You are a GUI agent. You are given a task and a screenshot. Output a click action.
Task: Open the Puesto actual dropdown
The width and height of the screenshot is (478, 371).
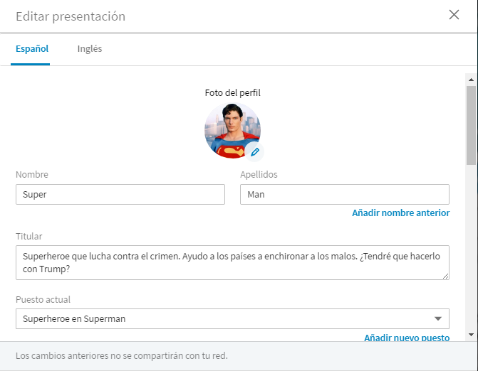(x=232, y=318)
